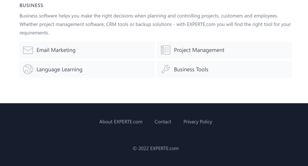Screen dimensions: 308x166
Task: Click the BUSINESS section heading
Action: tap(32, 5)
